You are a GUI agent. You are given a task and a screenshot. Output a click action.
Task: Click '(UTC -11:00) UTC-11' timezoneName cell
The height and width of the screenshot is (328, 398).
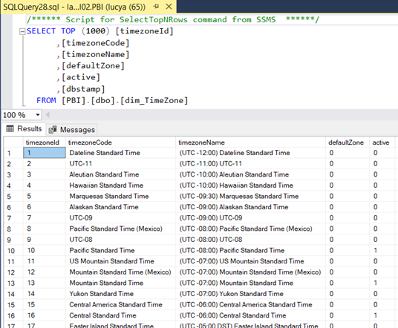250,163
